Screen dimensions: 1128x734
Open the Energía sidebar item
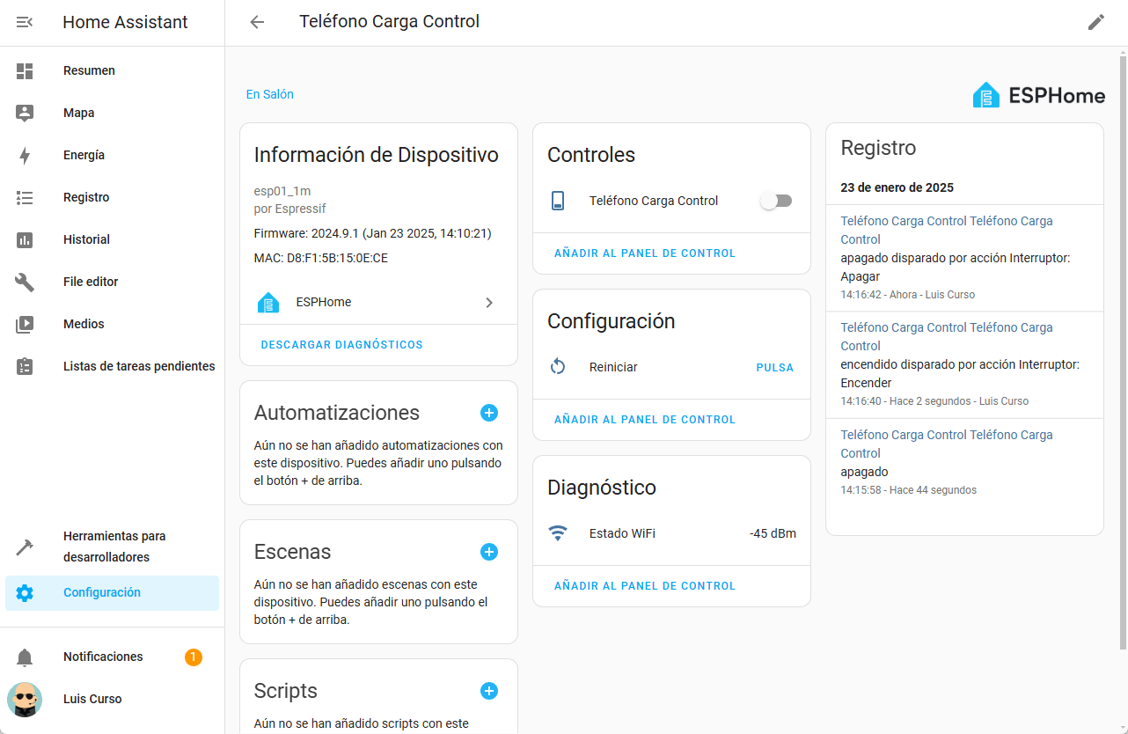click(84, 155)
